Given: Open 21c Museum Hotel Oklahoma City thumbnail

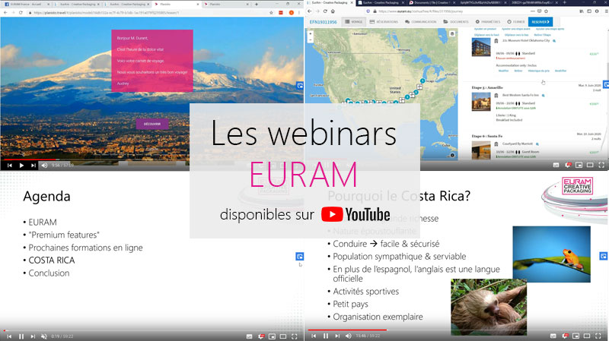Looking at the screenshot, I should click(481, 47).
